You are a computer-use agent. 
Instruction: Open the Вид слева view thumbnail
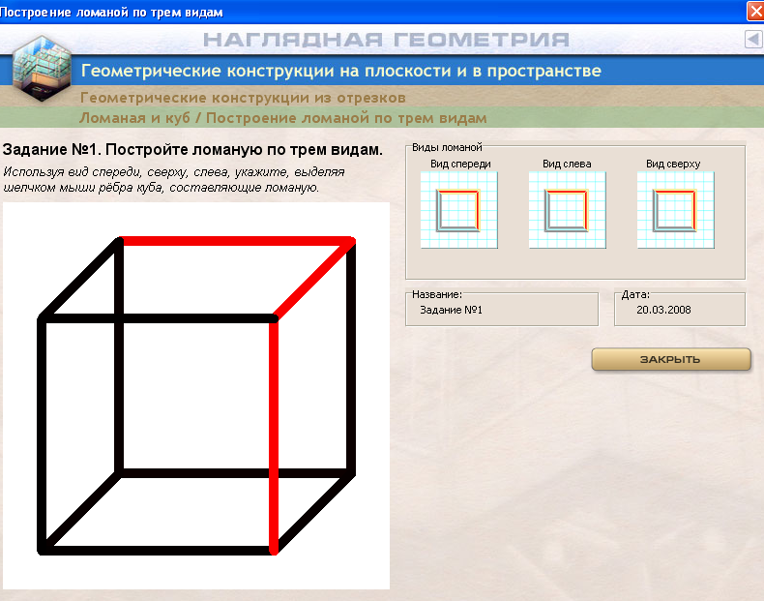pos(567,210)
